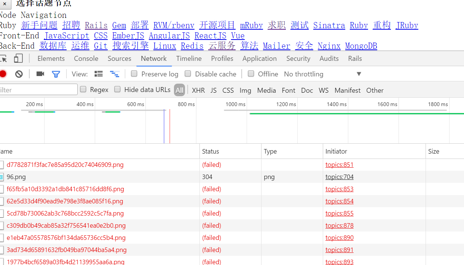This screenshot has height=265, width=464.
Task: Open the Elements panel tab
Action: (x=51, y=59)
